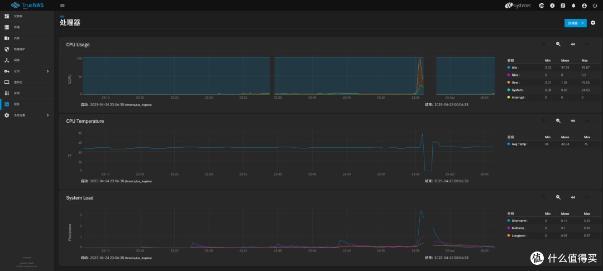Zoom out the System Load chart
The width and height of the screenshot is (603, 271).
coord(558,197)
